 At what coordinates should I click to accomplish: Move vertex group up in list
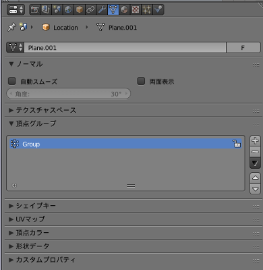point(255,178)
